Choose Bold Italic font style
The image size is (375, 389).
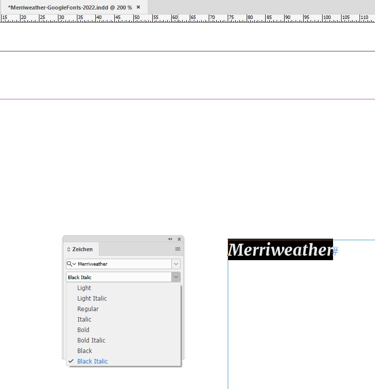(x=123, y=341)
